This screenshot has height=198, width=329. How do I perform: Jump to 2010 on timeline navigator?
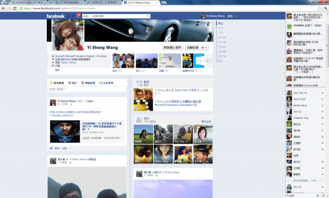(x=222, y=47)
